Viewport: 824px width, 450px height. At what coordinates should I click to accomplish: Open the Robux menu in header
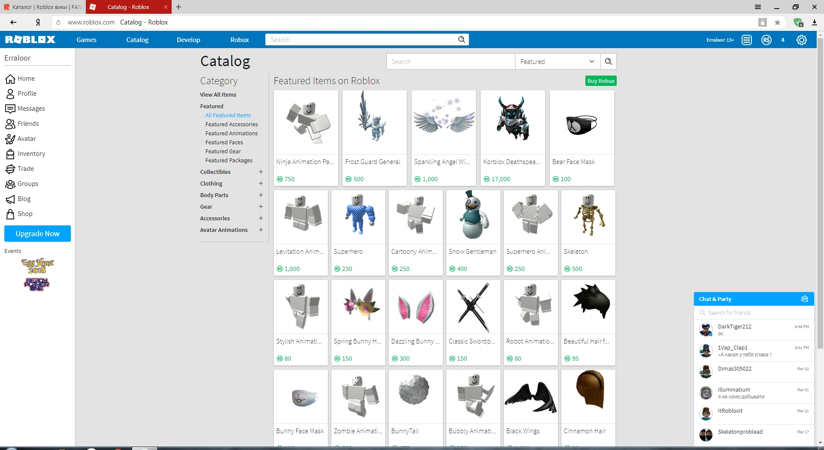pyautogui.click(x=239, y=40)
